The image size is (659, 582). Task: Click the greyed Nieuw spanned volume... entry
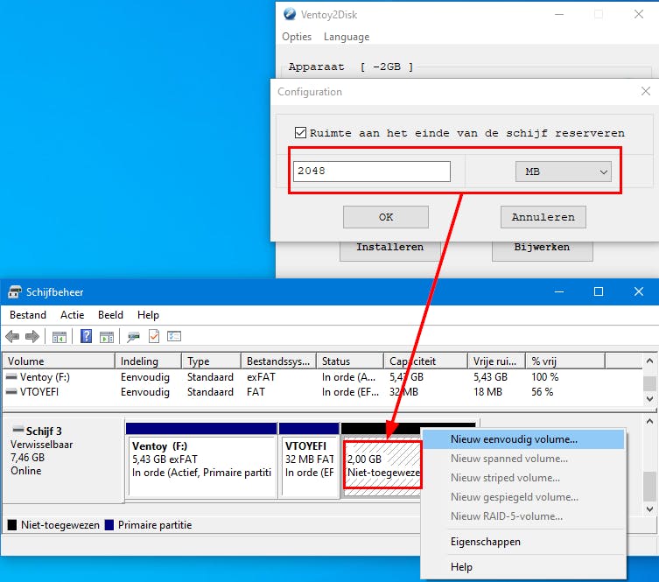point(523,459)
